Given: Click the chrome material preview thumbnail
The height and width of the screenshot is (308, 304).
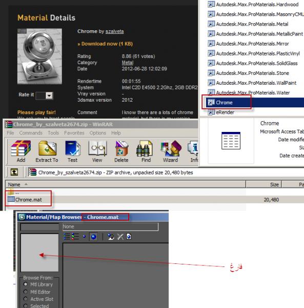Looking at the screenshot, I should click(x=39, y=56).
